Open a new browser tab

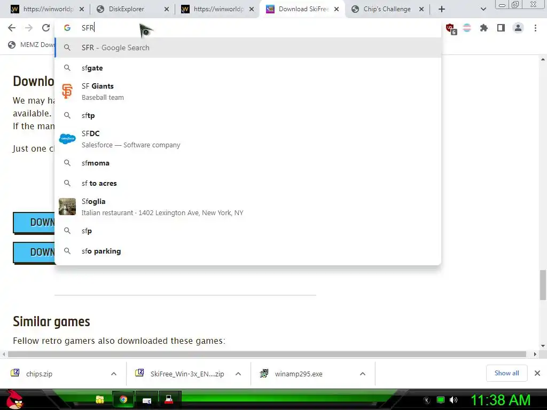tap(442, 9)
